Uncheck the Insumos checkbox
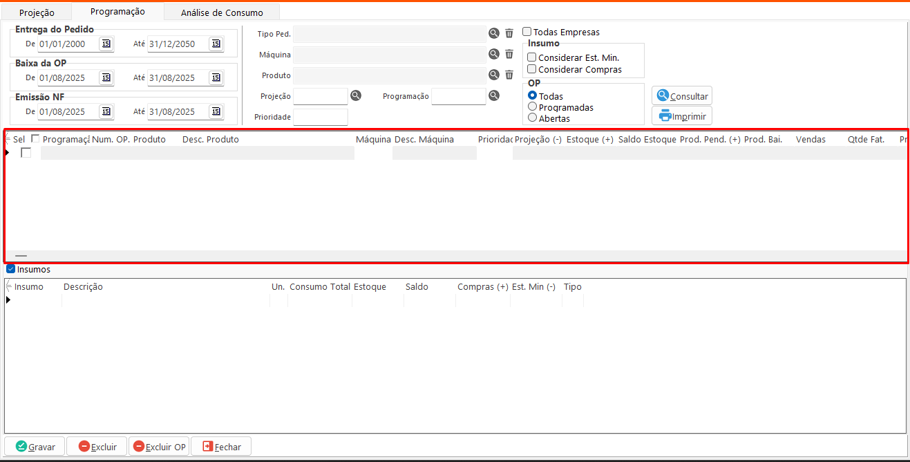The image size is (910, 462). tap(10, 269)
